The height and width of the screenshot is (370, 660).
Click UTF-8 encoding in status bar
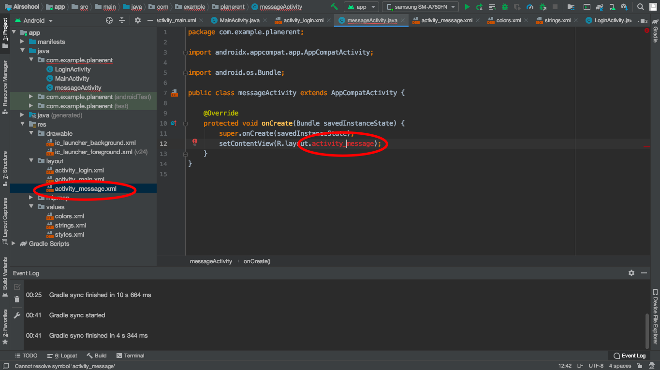coord(596,366)
